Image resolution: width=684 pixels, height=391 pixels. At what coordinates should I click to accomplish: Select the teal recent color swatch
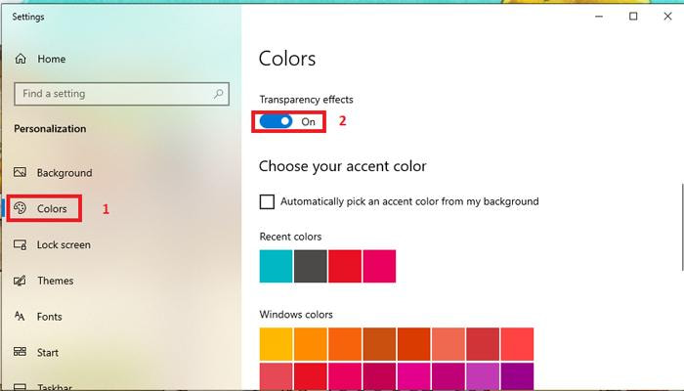[x=276, y=266]
